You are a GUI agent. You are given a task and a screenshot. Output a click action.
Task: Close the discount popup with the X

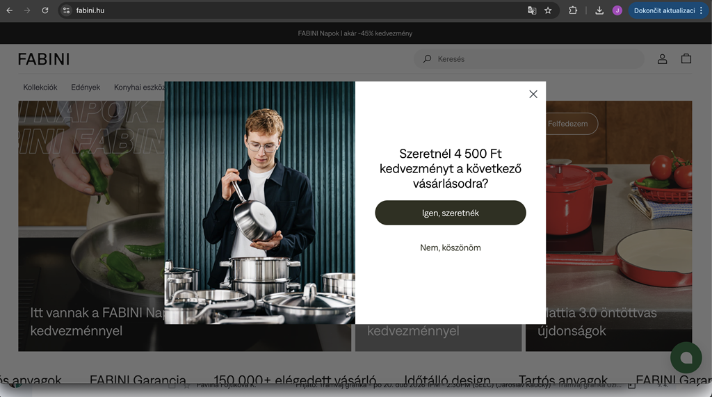[x=533, y=94]
